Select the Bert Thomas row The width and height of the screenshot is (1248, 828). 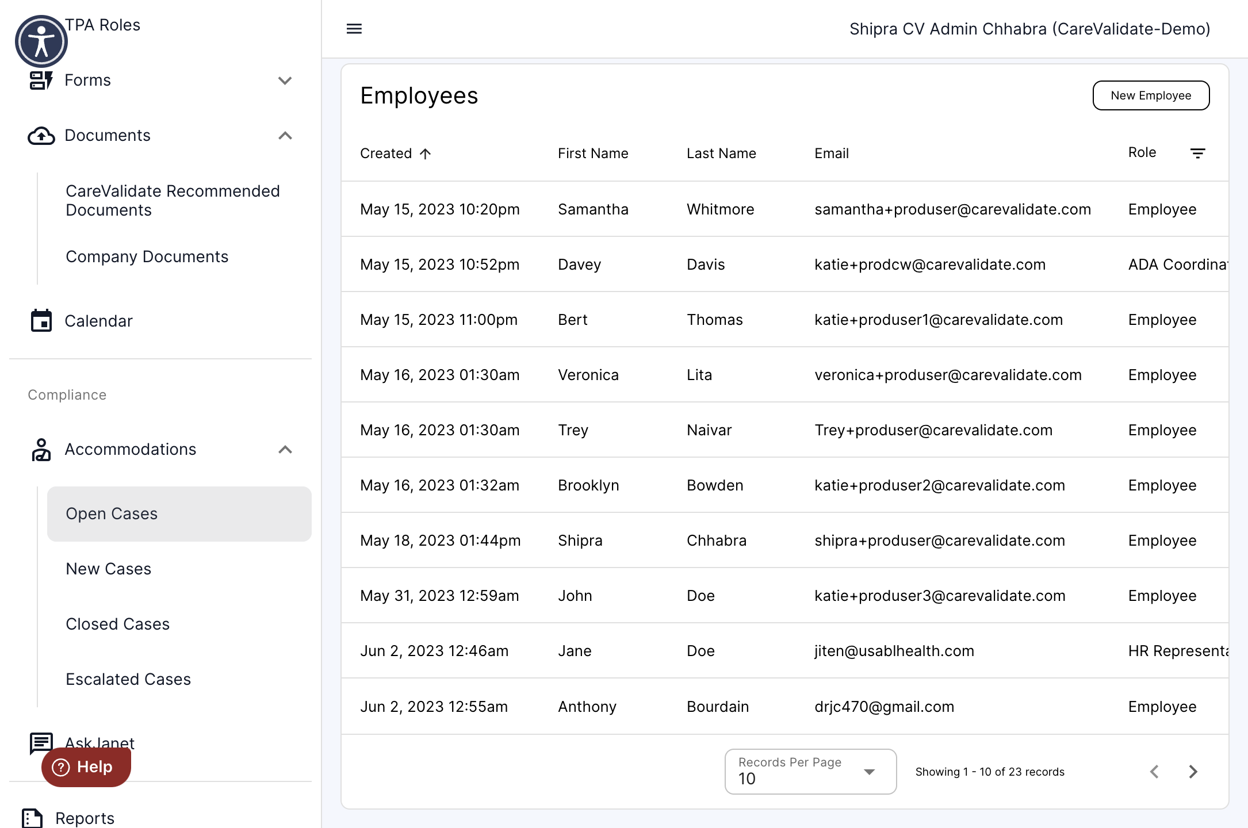click(x=784, y=320)
